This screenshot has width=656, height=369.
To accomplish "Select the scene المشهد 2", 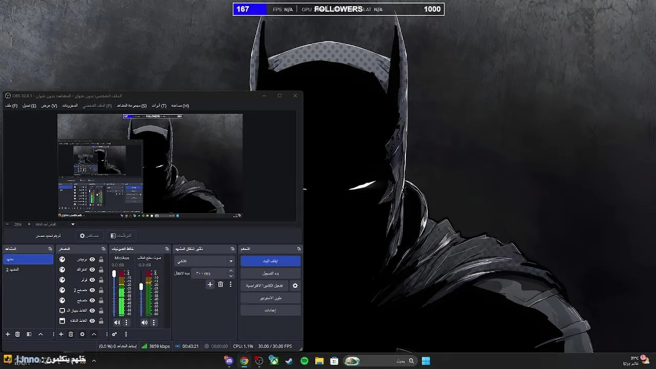I will point(28,270).
